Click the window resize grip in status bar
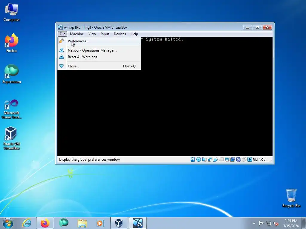Image resolution: width=306 pixels, height=229 pixels. (271, 160)
